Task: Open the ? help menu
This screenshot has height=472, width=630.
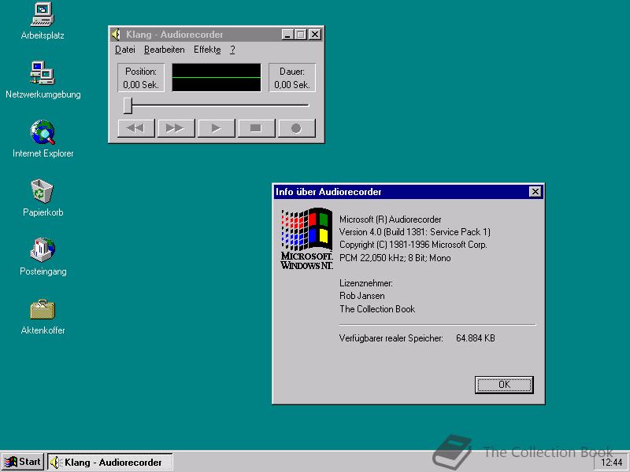Action: [x=232, y=50]
